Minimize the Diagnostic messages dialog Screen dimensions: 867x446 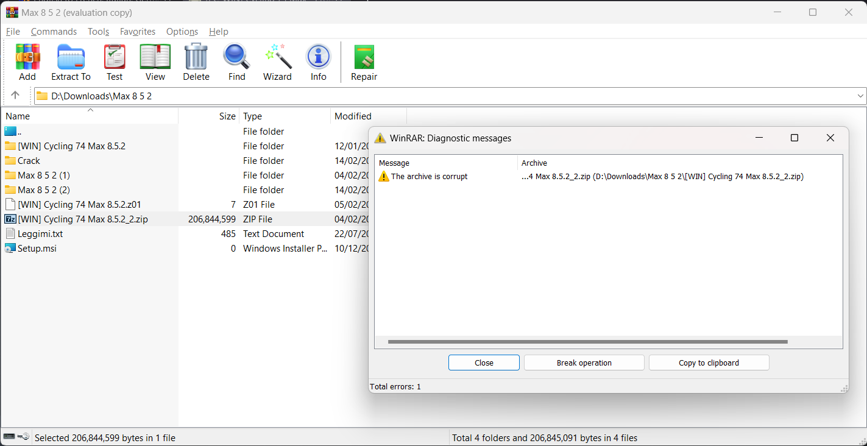pos(759,138)
